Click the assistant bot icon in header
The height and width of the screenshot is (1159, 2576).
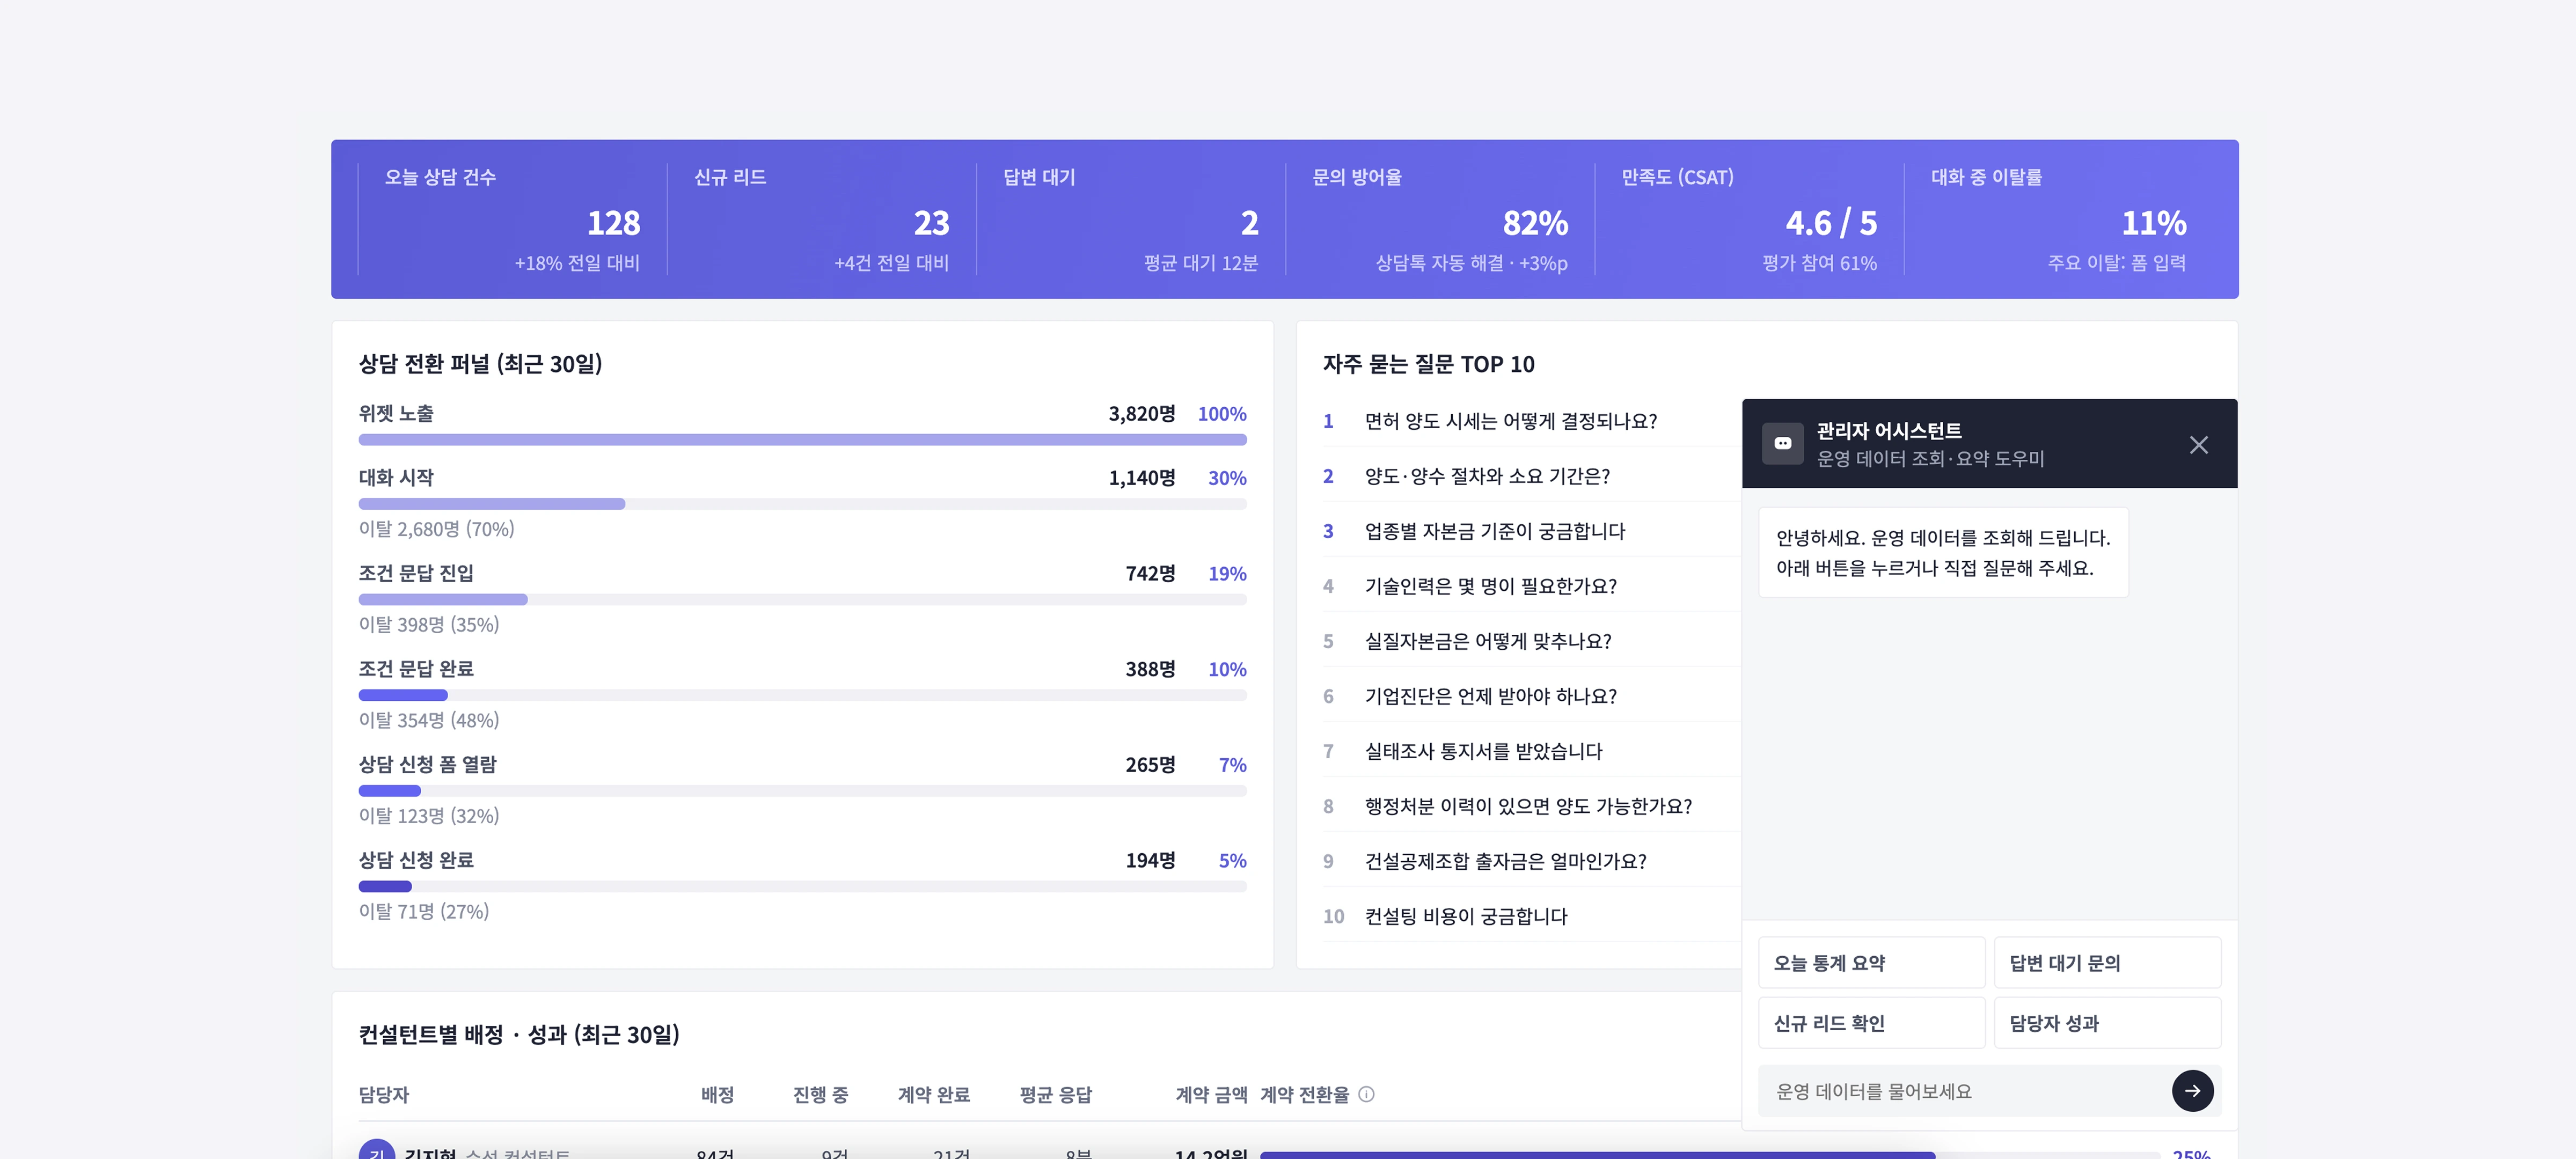click(x=1782, y=444)
